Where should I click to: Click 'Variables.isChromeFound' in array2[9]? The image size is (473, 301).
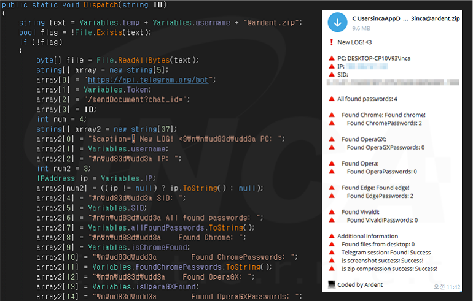tap(138, 248)
